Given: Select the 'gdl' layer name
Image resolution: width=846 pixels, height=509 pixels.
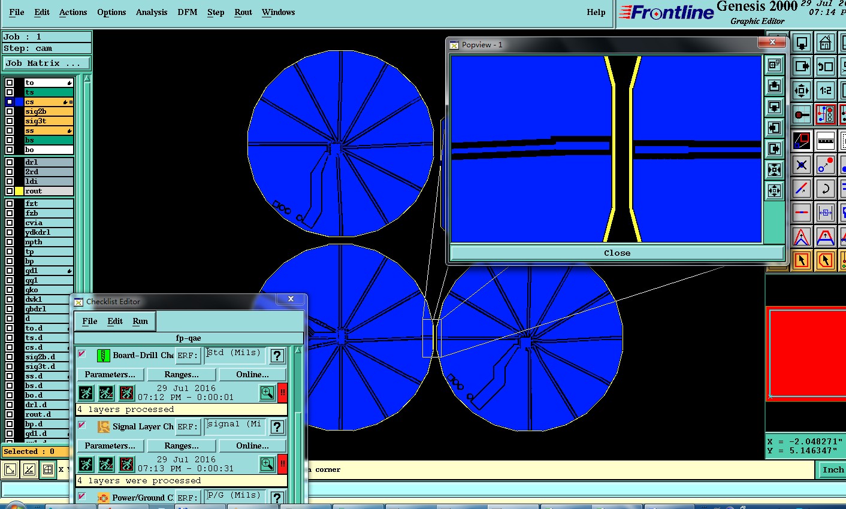Looking at the screenshot, I should 49,271.
